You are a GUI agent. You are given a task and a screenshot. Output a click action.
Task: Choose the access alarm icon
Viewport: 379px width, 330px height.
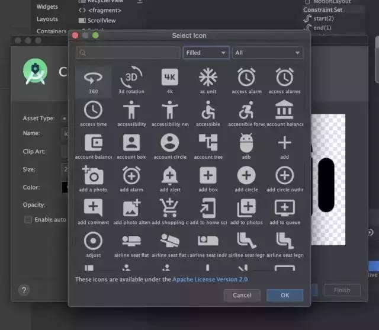pyautogui.click(x=246, y=82)
